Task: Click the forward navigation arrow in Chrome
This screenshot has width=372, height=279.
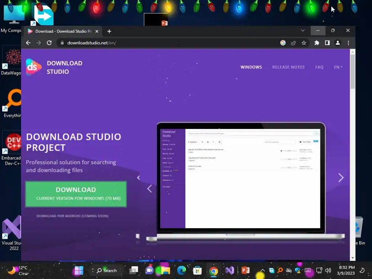Action: (39, 43)
